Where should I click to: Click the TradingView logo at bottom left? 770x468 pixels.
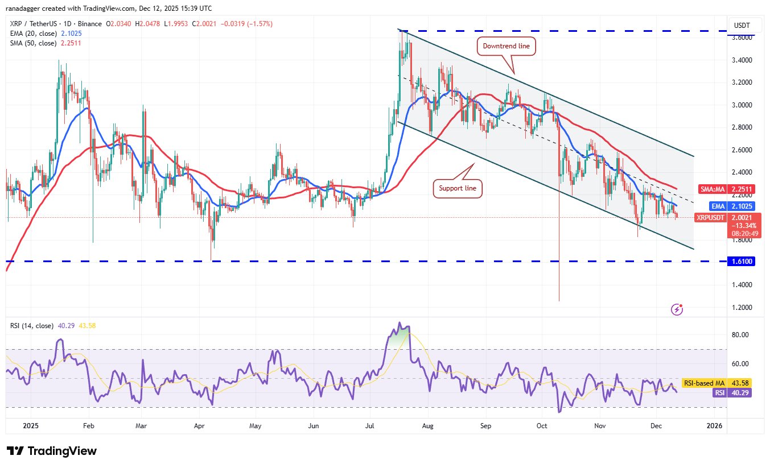(x=52, y=451)
